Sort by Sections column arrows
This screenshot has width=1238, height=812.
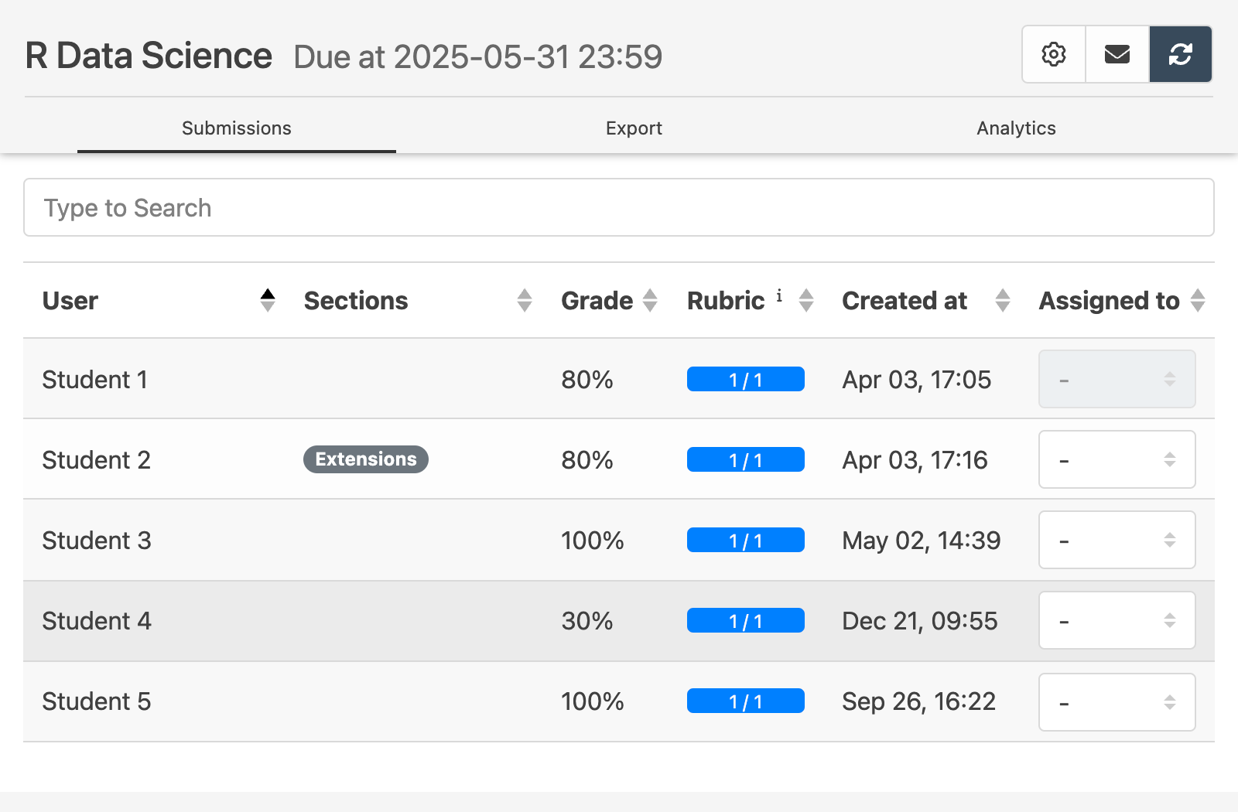tap(525, 300)
